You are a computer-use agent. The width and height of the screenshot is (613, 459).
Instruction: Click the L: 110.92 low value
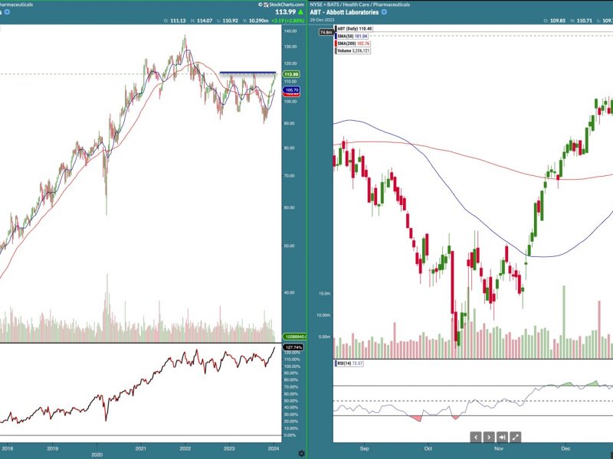(228, 21)
